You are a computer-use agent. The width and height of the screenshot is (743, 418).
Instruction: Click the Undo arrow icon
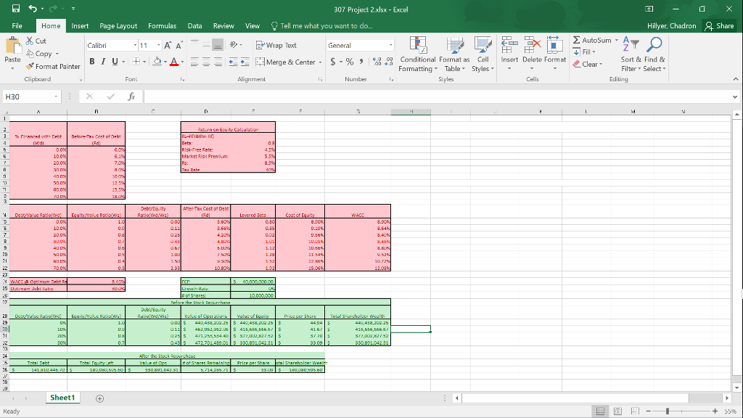tap(32, 9)
